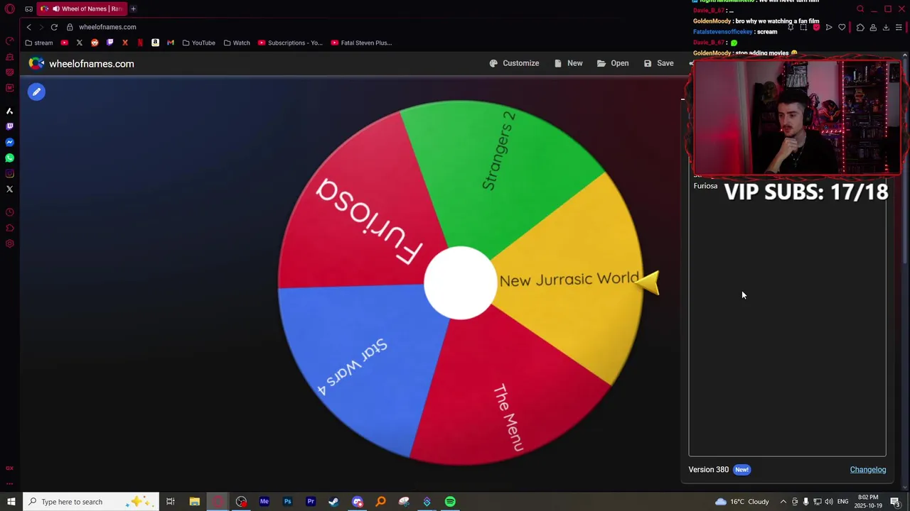This screenshot has width=910, height=511.
Task: Open the browser easy setup menu icon
Action: click(899, 28)
